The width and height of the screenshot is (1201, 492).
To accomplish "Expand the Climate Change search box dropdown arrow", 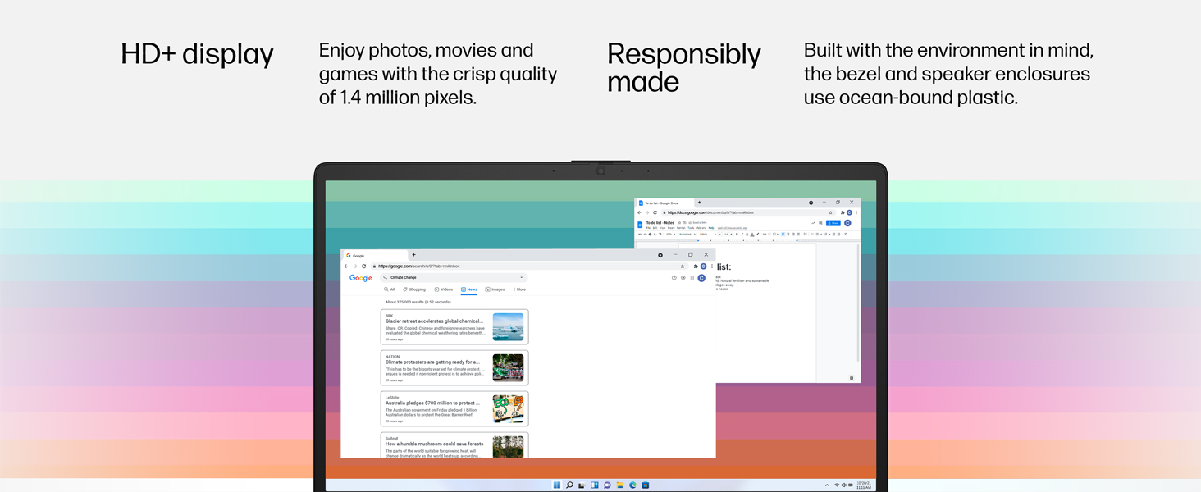I will [x=522, y=277].
